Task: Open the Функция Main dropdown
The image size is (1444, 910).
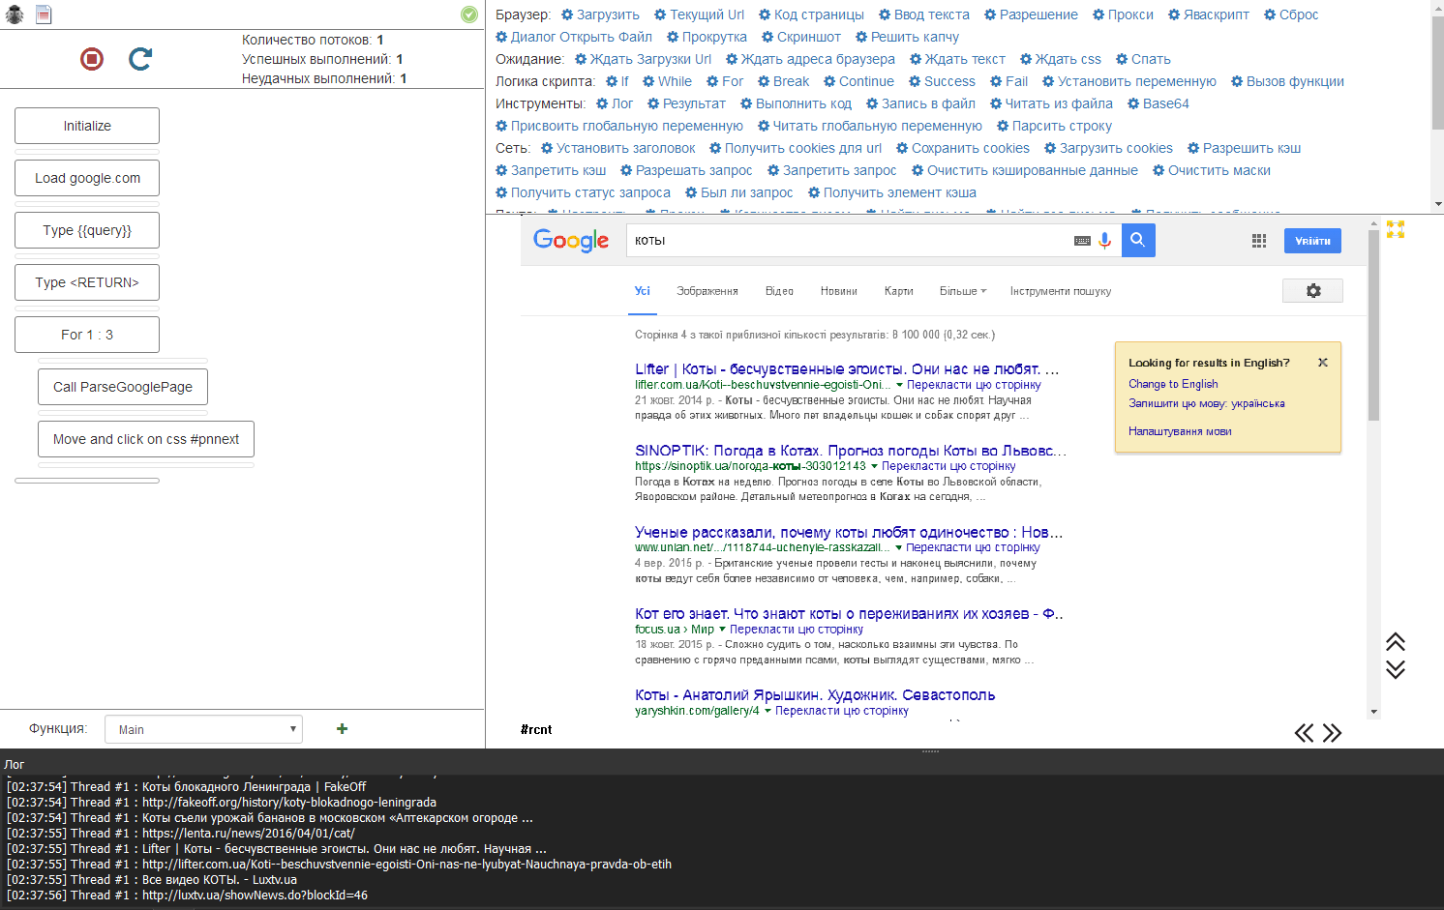Action: (203, 729)
